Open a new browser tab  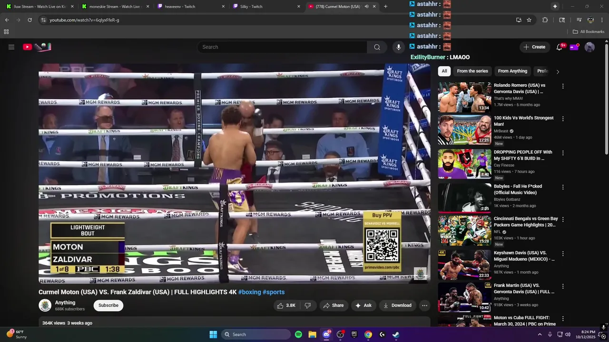[x=385, y=7]
